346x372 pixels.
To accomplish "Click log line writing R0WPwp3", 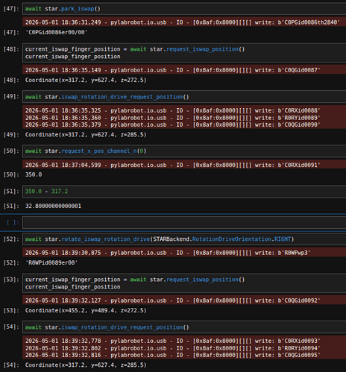I will click(168, 253).
